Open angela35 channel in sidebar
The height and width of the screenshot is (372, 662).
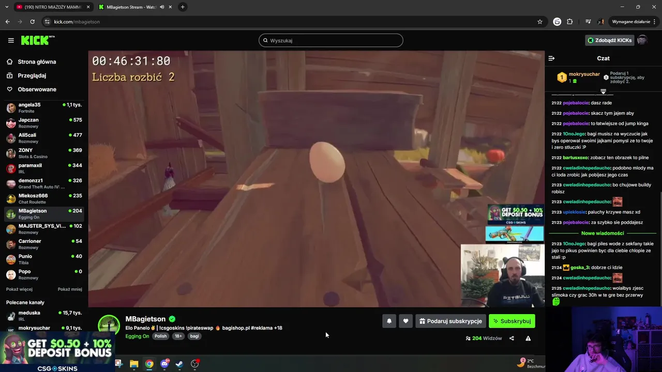44,107
